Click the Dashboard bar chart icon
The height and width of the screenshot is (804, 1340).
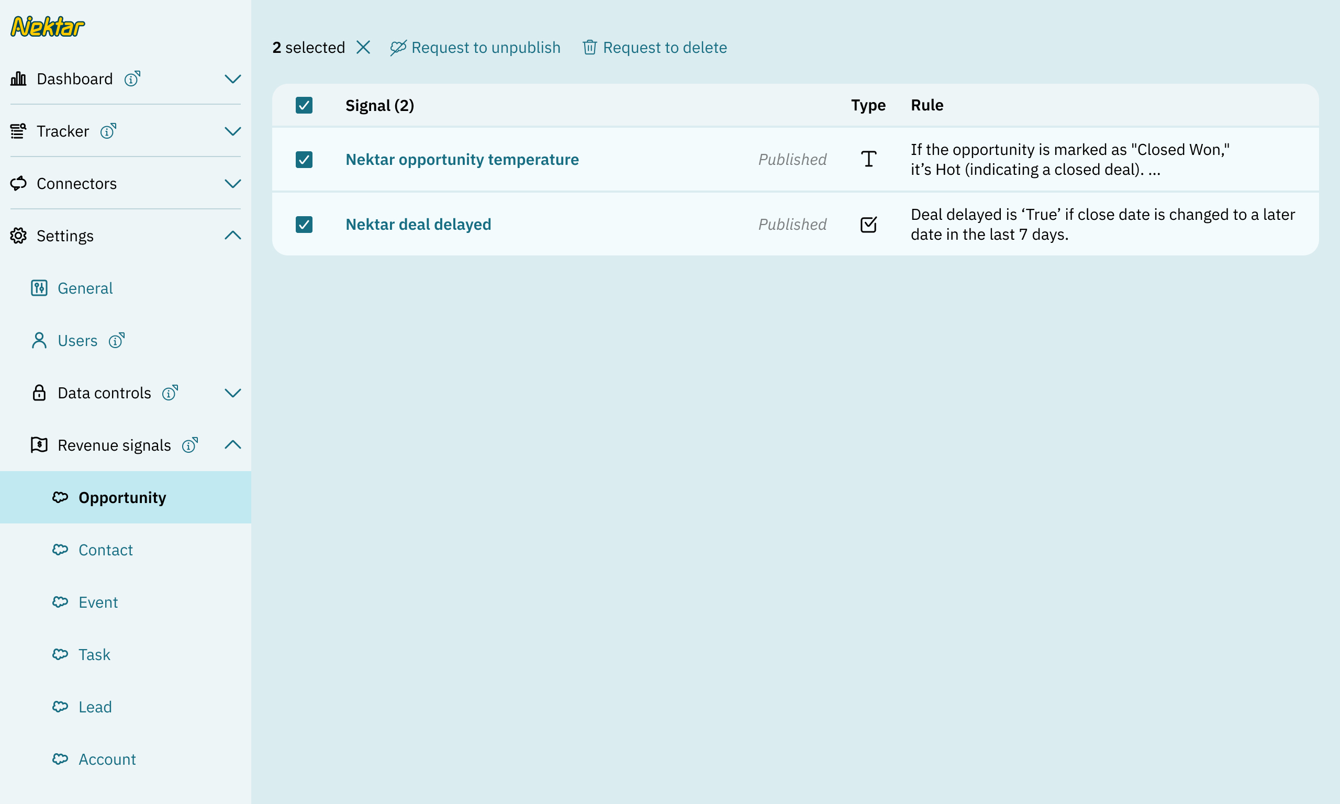pyautogui.click(x=18, y=79)
